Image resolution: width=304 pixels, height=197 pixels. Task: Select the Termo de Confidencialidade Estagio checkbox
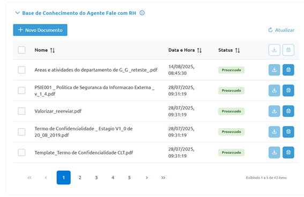pyautogui.click(x=21, y=132)
